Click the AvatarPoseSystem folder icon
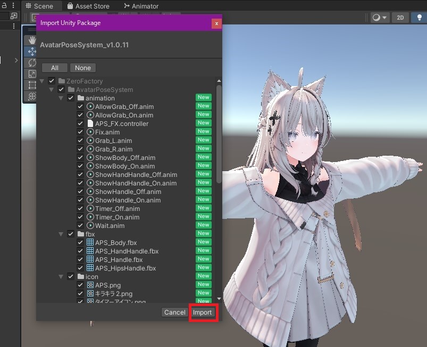This screenshot has width=427, height=347. click(71, 89)
